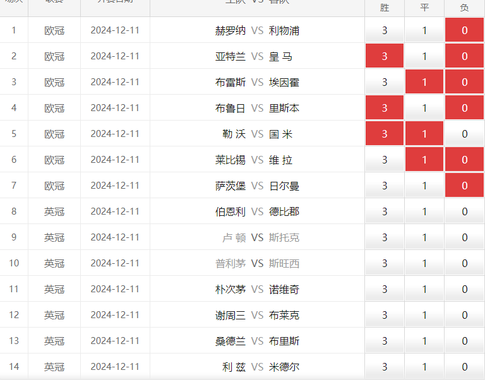Click team name 米德尔
Screen dimensions: 485x380
point(284,367)
